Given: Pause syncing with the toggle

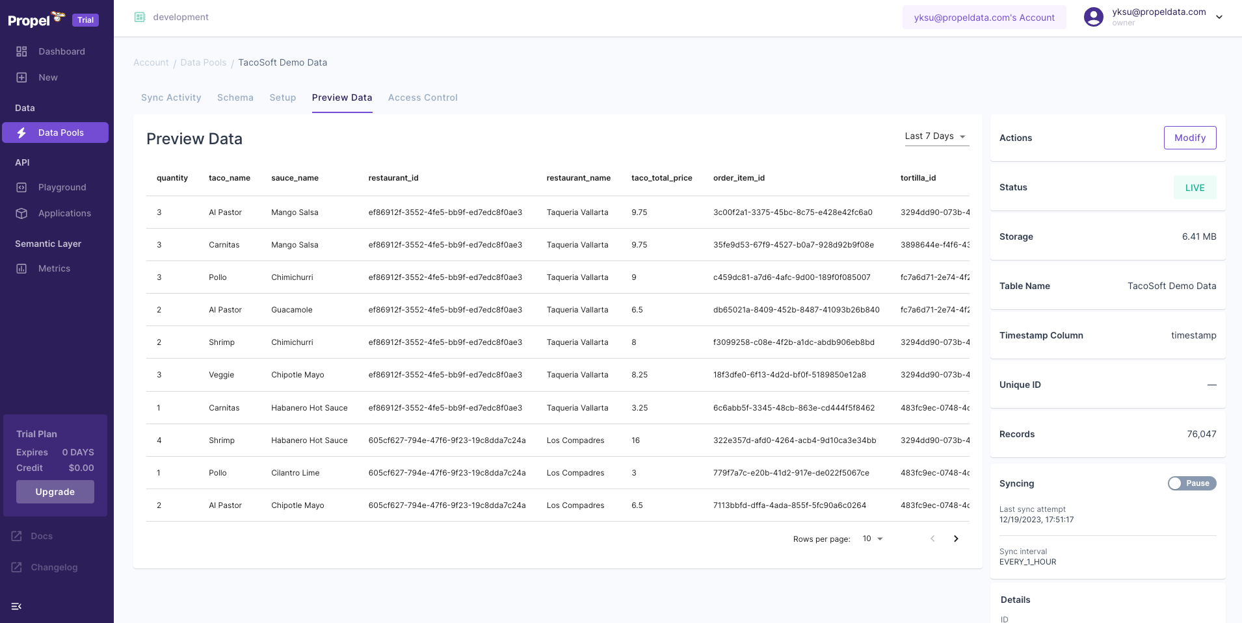Looking at the screenshot, I should click(x=1192, y=483).
